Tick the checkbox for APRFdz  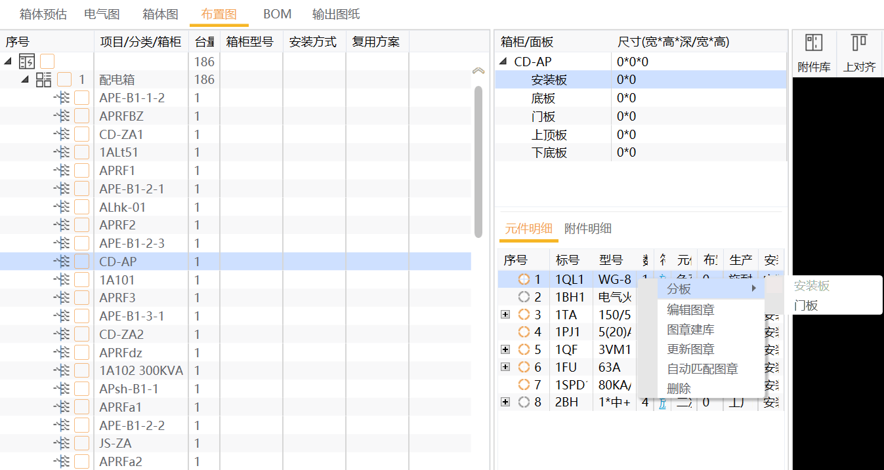(x=81, y=353)
